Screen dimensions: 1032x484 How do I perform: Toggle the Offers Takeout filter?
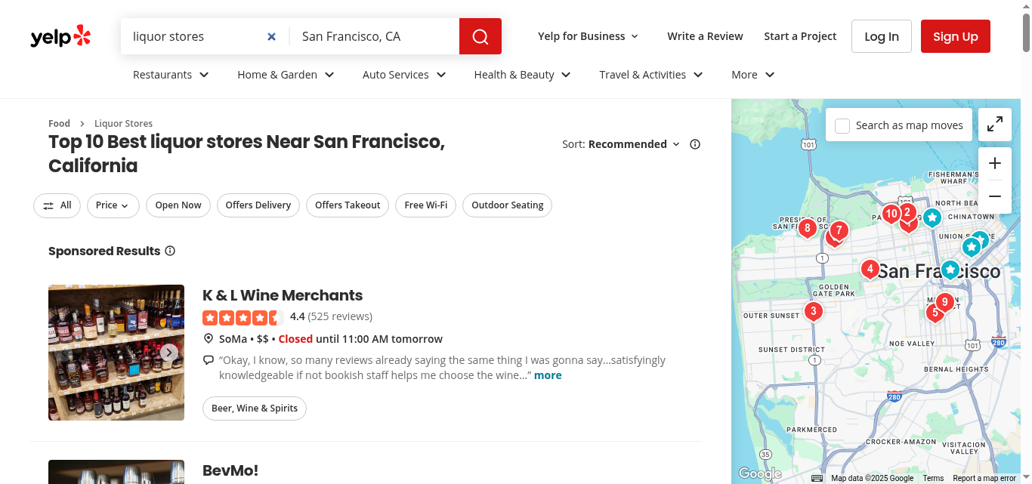point(348,205)
